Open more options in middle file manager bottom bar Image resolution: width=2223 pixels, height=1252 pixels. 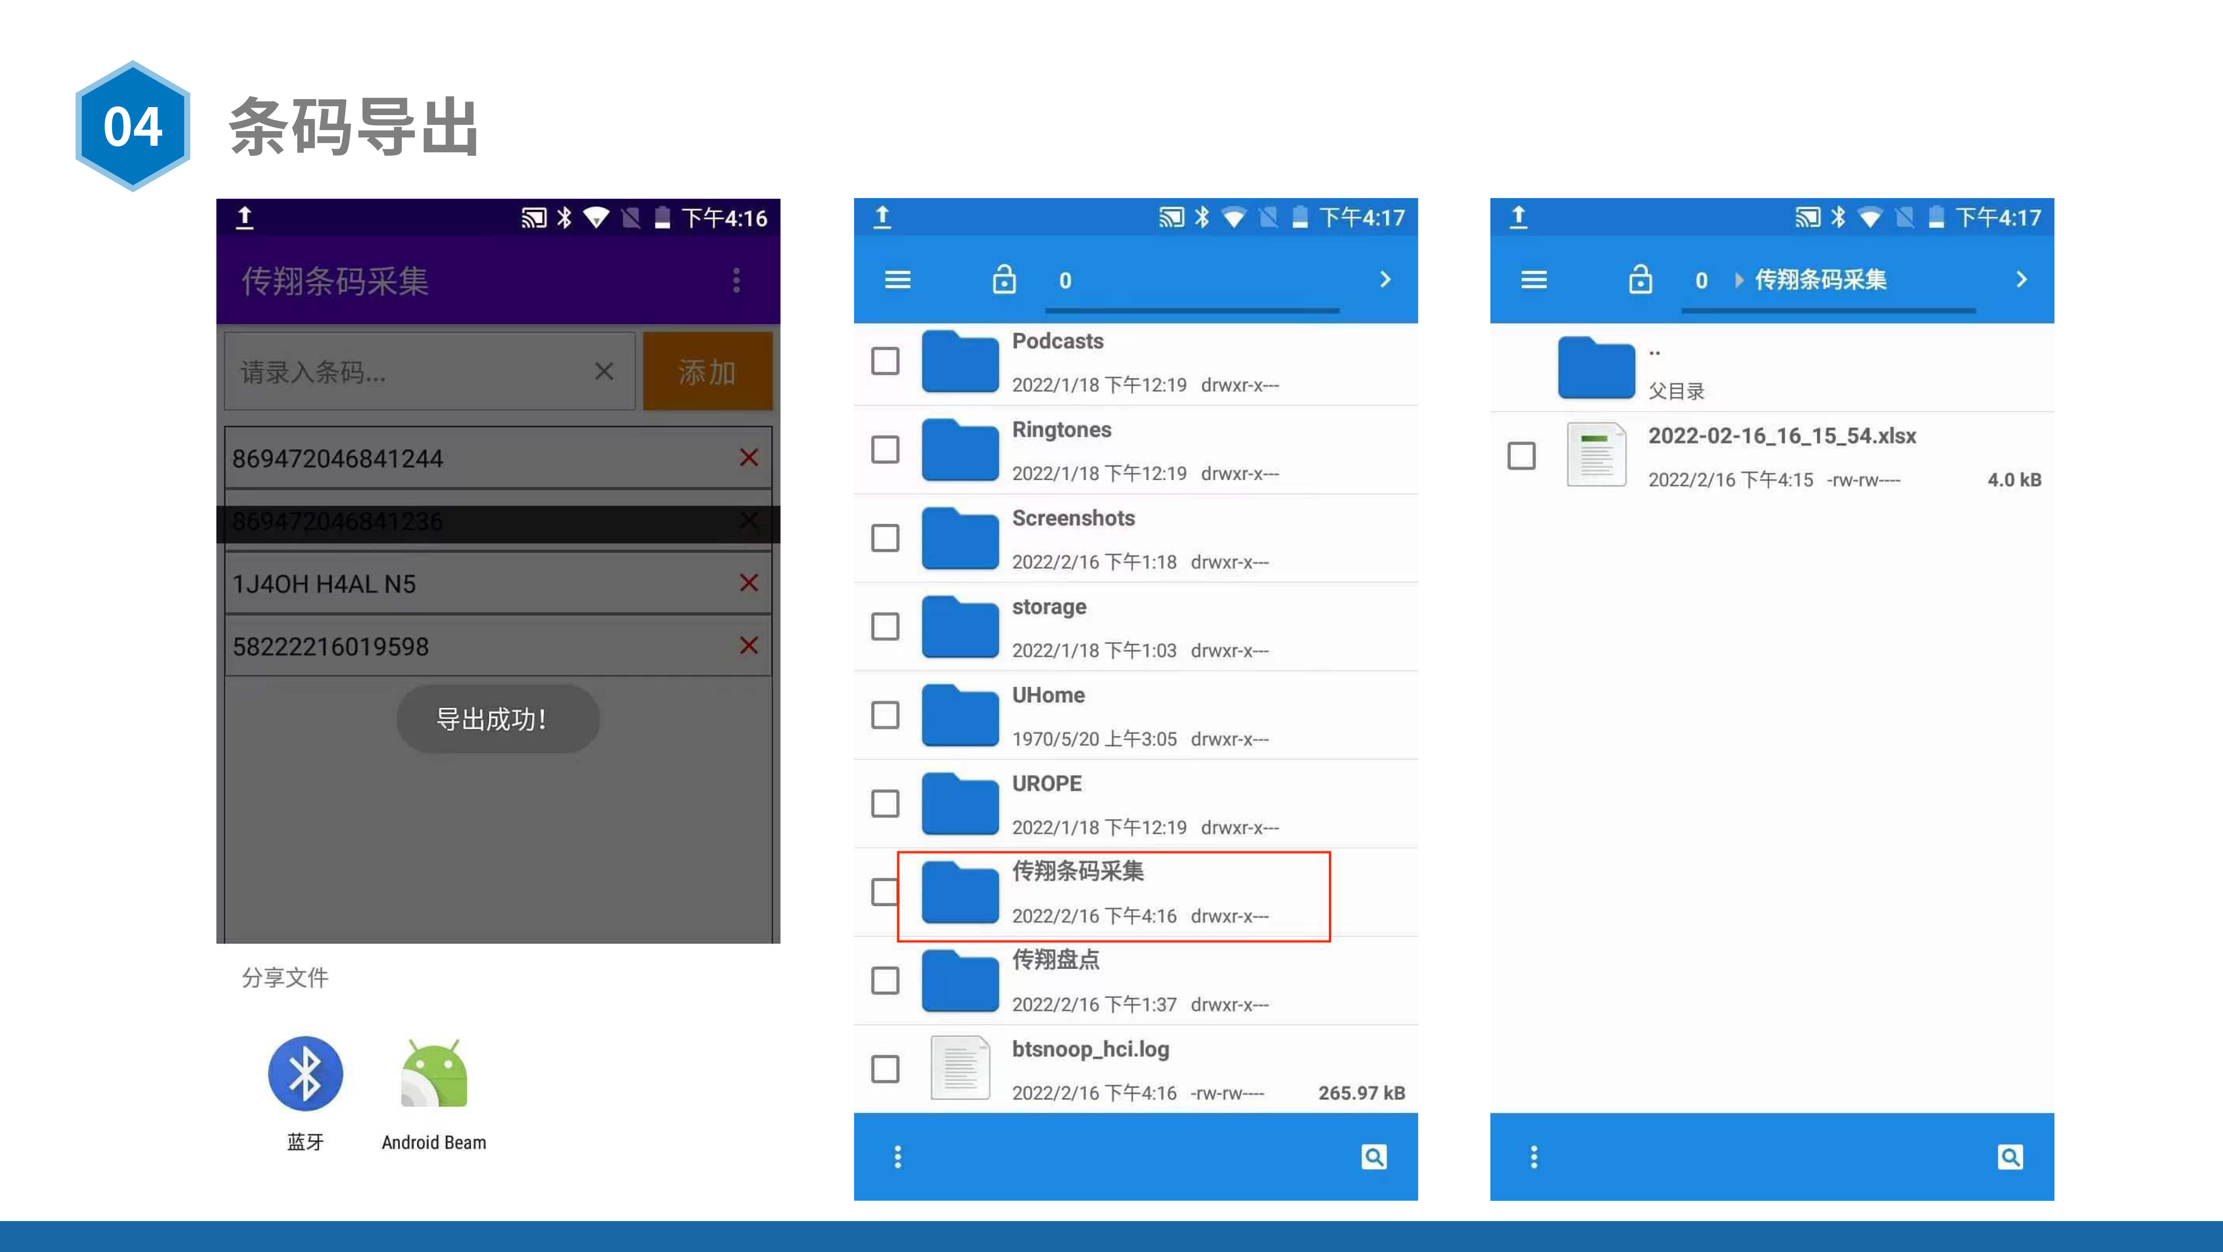pos(898,1157)
